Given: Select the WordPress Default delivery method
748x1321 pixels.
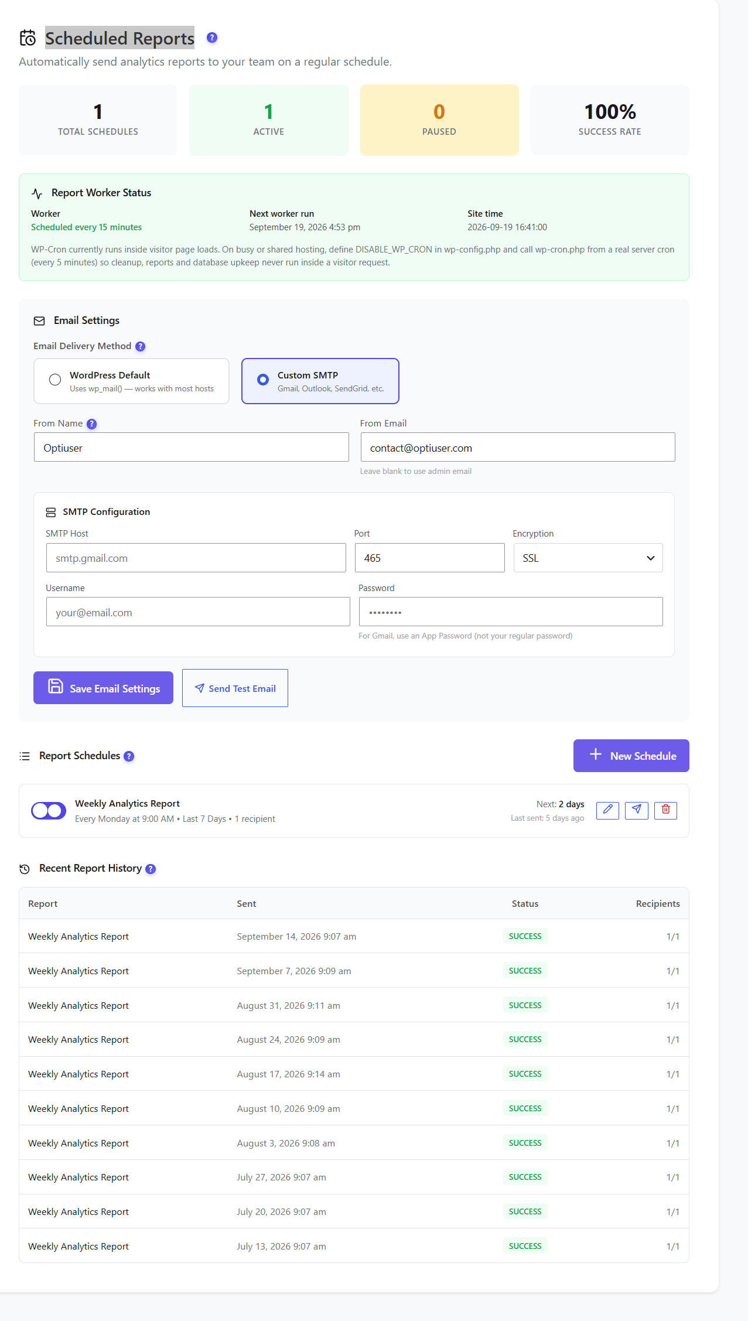Looking at the screenshot, I should pyautogui.click(x=131, y=381).
